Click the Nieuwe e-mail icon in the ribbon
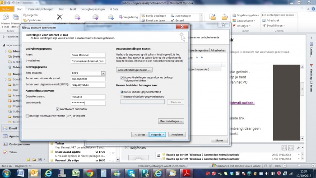Image resolution: width=316 pixels, height=178 pixels. [5, 21]
